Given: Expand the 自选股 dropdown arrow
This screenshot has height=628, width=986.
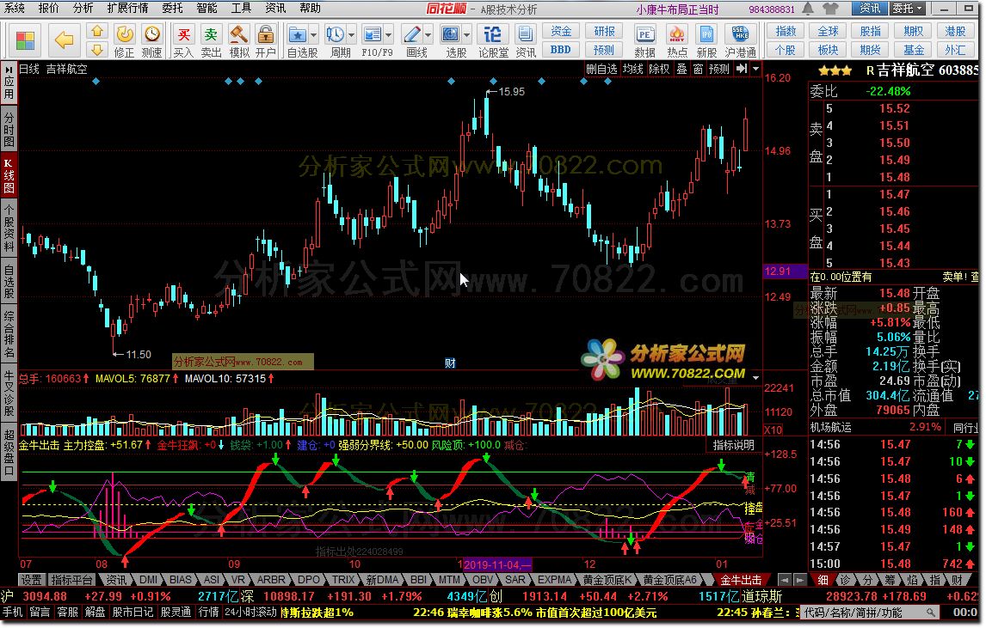Looking at the screenshot, I should point(313,34).
